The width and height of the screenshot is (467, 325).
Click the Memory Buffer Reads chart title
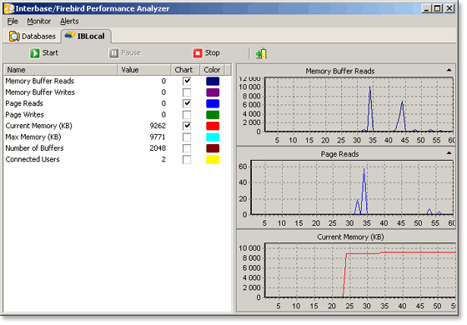(x=340, y=71)
